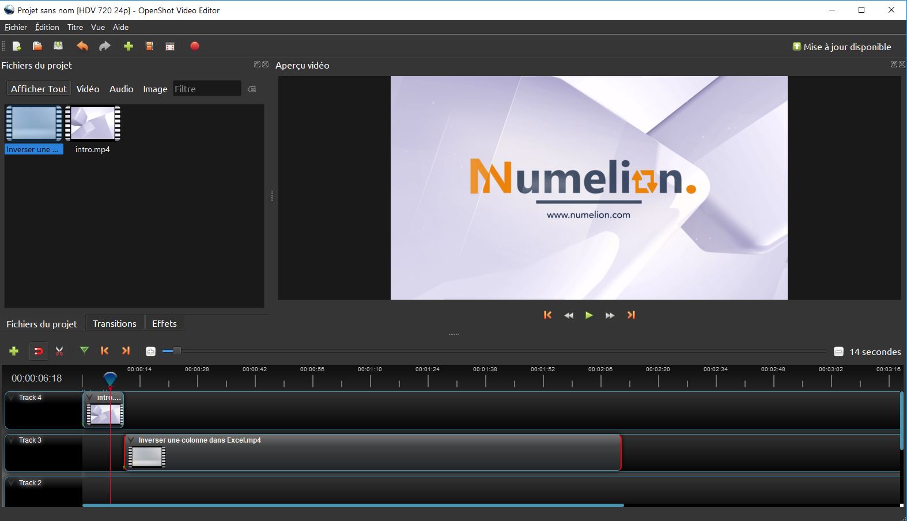Select Inverser une colonne dans Excel.mp4 clip

tap(373, 452)
